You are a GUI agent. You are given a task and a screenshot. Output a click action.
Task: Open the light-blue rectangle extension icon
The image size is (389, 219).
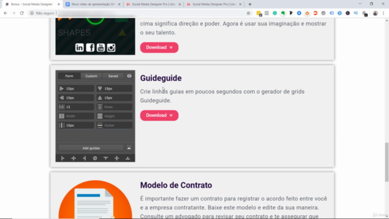[331, 13]
